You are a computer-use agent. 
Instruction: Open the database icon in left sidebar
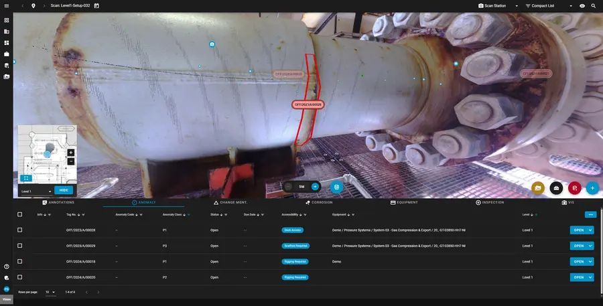click(x=7, y=66)
